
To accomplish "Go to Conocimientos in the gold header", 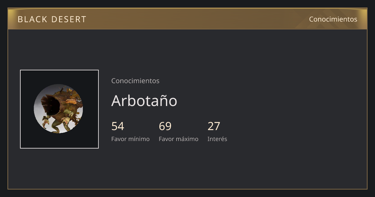I will [x=333, y=19].
